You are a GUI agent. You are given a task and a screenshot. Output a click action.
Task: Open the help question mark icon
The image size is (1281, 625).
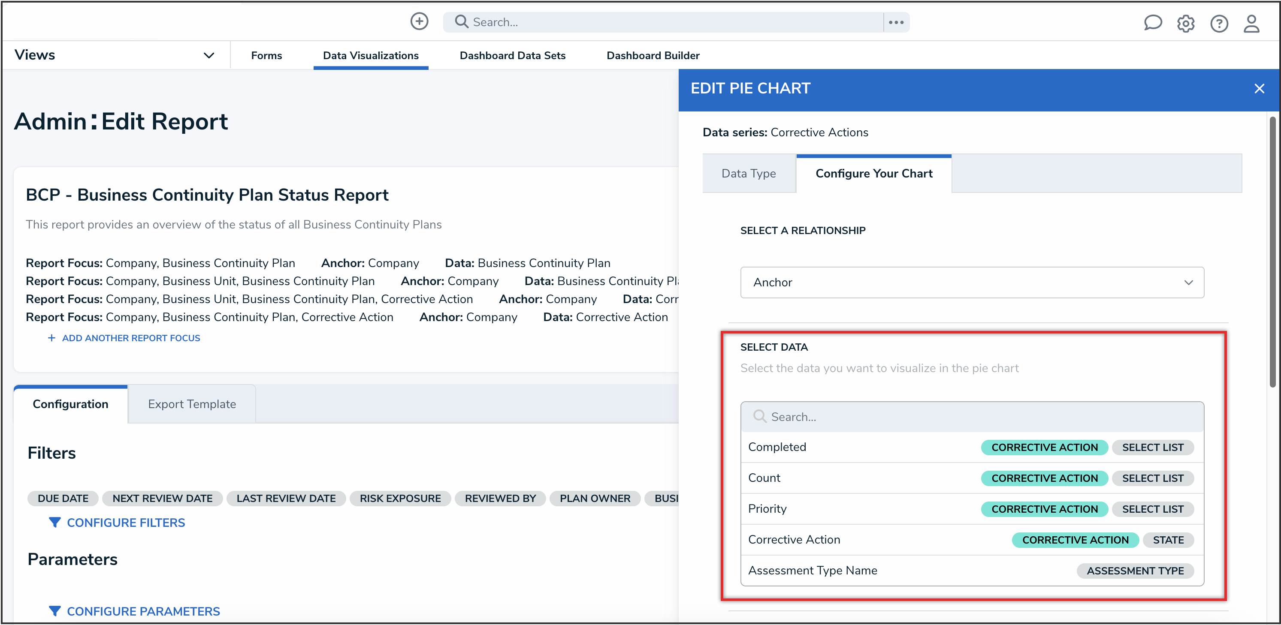click(1219, 23)
